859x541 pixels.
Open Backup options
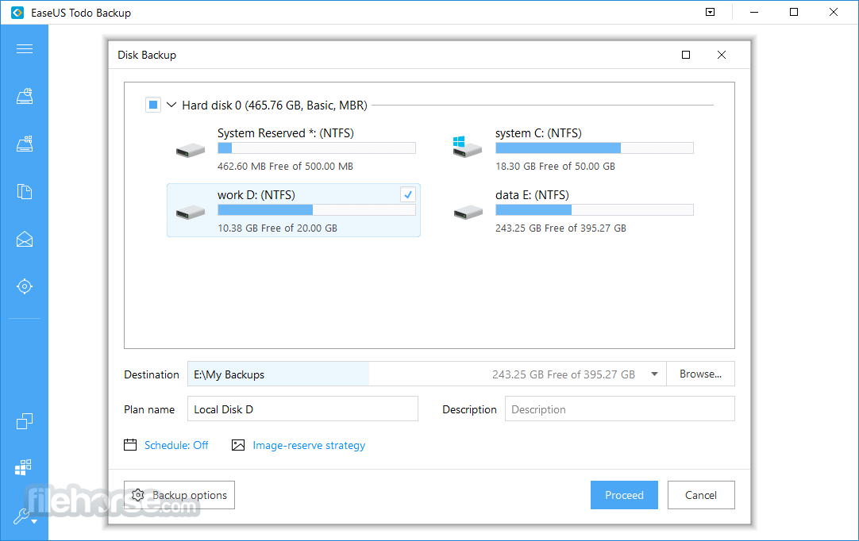(179, 494)
